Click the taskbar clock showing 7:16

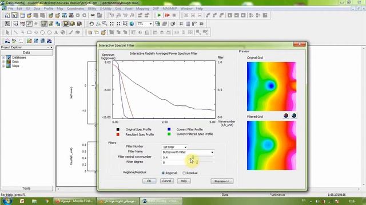coord(352,201)
